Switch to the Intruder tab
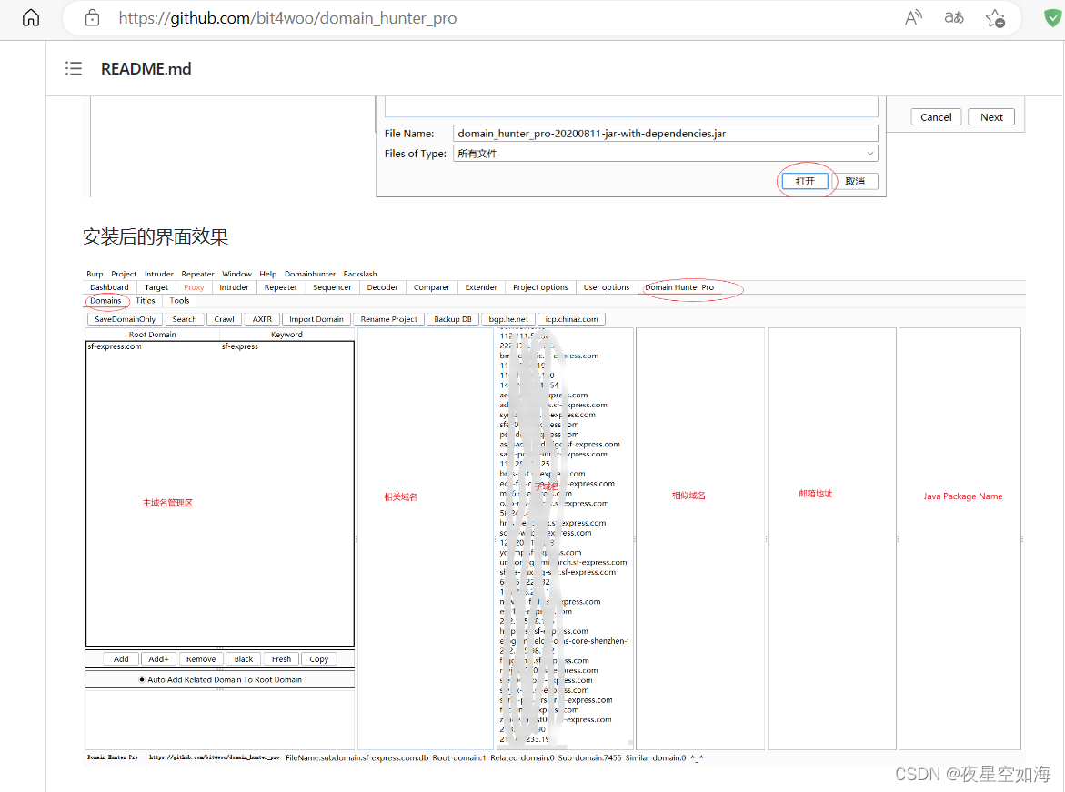Viewport: 1065px width, 792px height. pos(235,287)
